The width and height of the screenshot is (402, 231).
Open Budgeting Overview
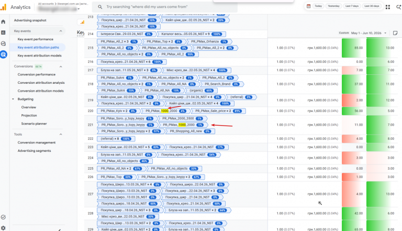[x=29, y=107]
